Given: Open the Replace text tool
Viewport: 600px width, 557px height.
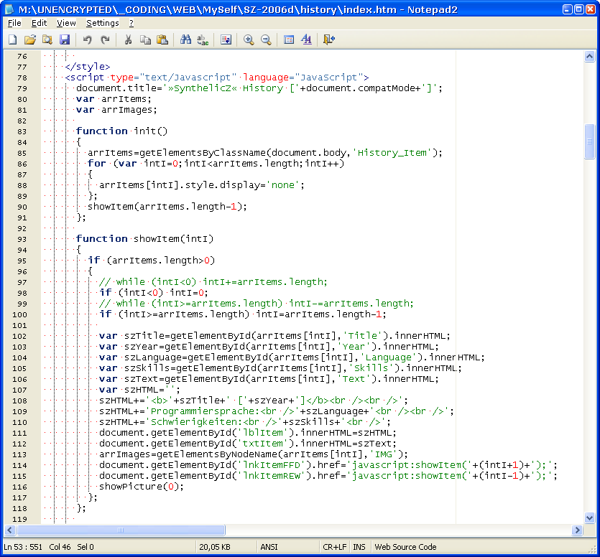Looking at the screenshot, I should click(203, 39).
